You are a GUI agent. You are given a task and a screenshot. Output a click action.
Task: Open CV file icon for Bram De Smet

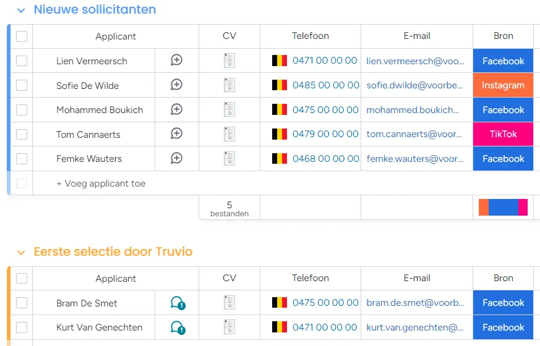click(229, 303)
